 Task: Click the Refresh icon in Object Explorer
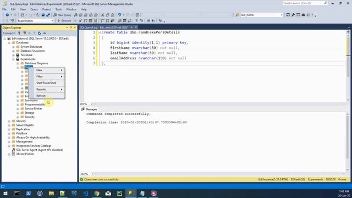coord(39,33)
